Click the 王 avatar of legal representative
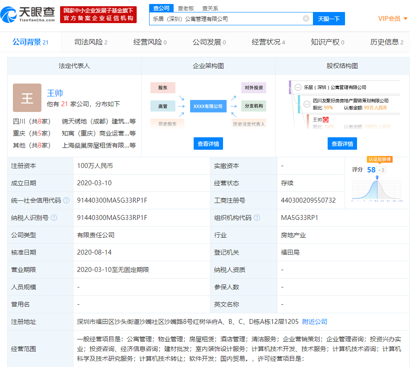This screenshot has width=410, height=367. pyautogui.click(x=27, y=98)
